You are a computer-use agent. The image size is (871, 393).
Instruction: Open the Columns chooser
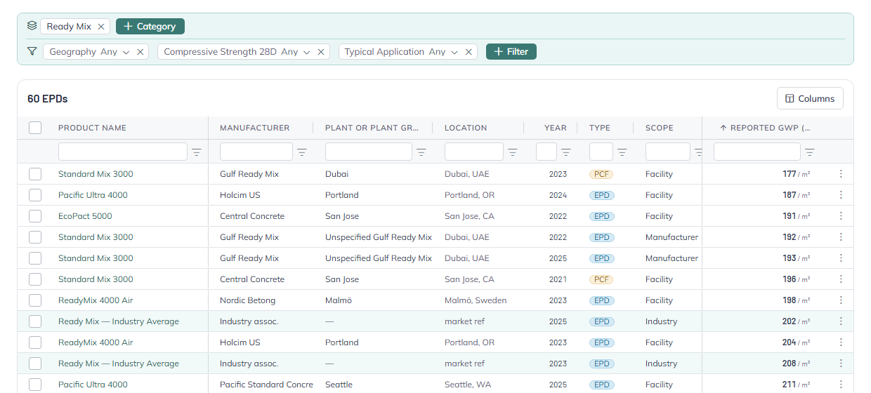click(810, 98)
